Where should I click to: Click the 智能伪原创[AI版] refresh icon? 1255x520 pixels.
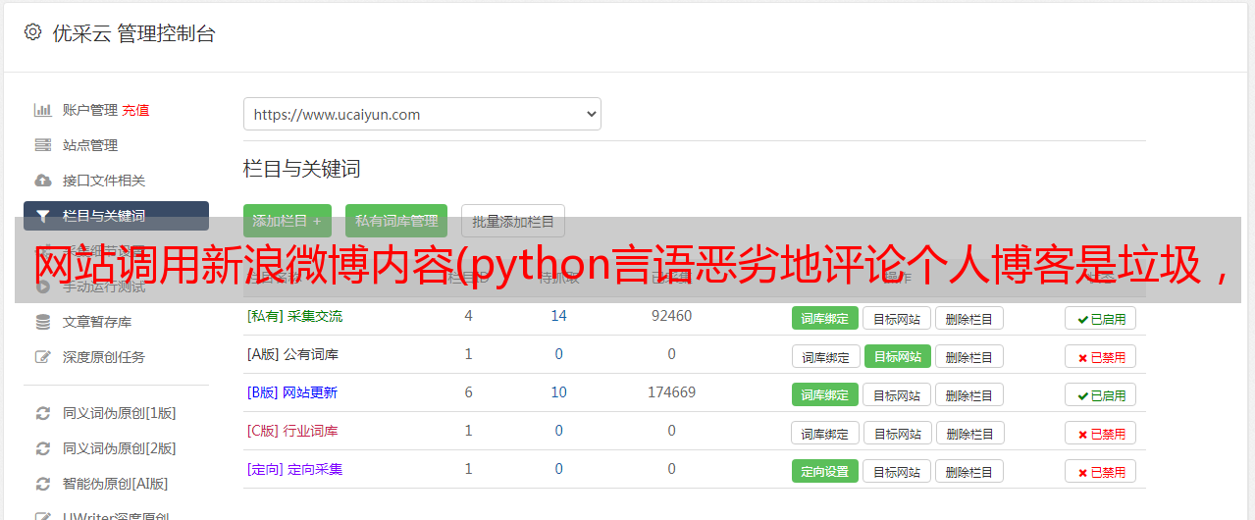[43, 484]
